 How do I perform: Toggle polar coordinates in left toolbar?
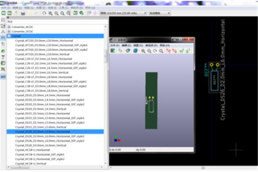3,26
